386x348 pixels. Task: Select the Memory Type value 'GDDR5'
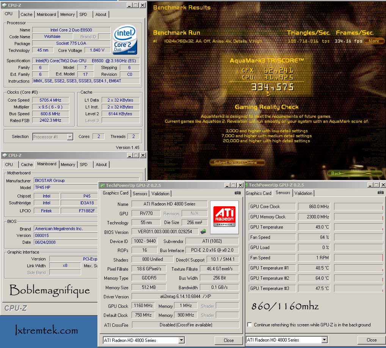[x=149, y=278]
